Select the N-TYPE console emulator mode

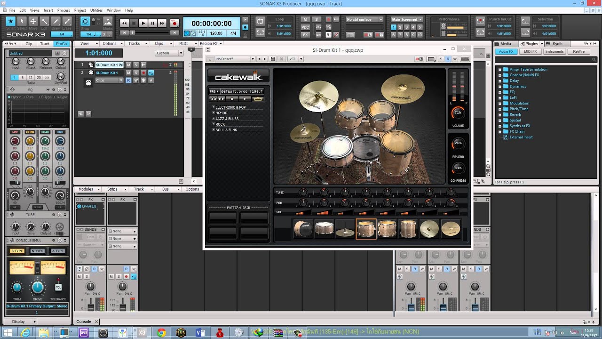(37, 251)
